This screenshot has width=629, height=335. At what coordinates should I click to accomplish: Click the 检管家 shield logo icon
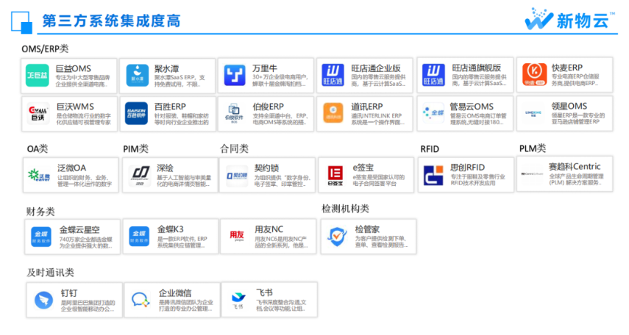tap(337, 236)
